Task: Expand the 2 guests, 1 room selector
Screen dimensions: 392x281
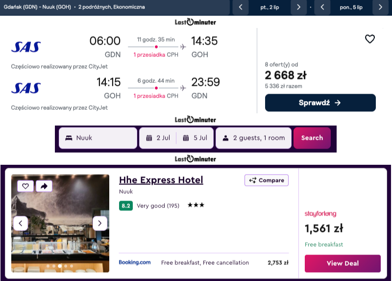Action: pos(253,138)
